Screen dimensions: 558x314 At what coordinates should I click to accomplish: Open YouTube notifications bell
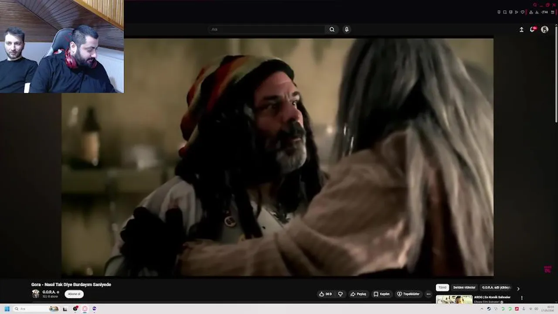[532, 29]
